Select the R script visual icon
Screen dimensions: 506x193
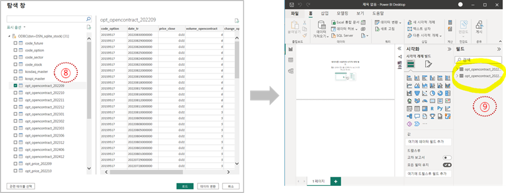pyautogui.click(x=432, y=109)
